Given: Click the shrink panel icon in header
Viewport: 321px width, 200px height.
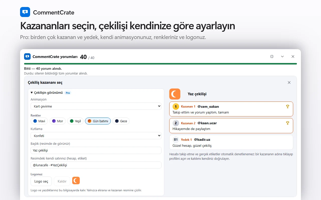Looking at the screenshot, I should pos(272,56).
